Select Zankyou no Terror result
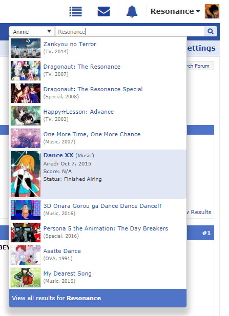 98,48
